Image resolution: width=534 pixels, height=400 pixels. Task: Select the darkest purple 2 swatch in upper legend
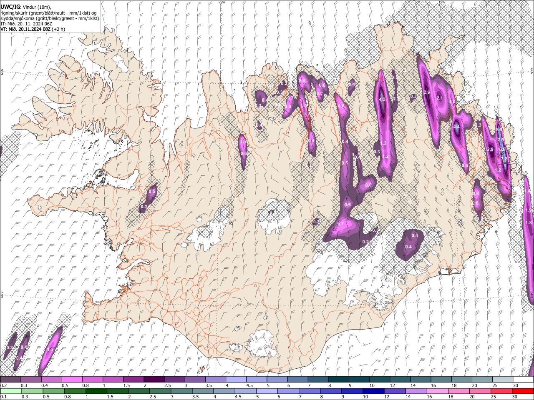(x=154, y=379)
